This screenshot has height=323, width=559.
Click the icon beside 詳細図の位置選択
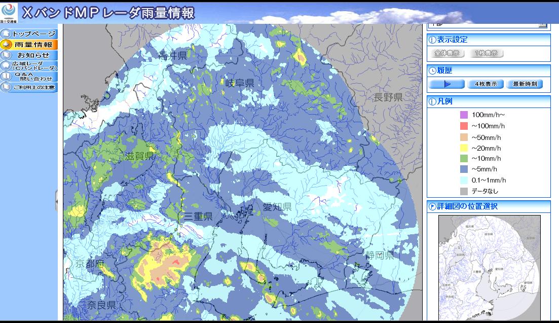(x=432, y=206)
